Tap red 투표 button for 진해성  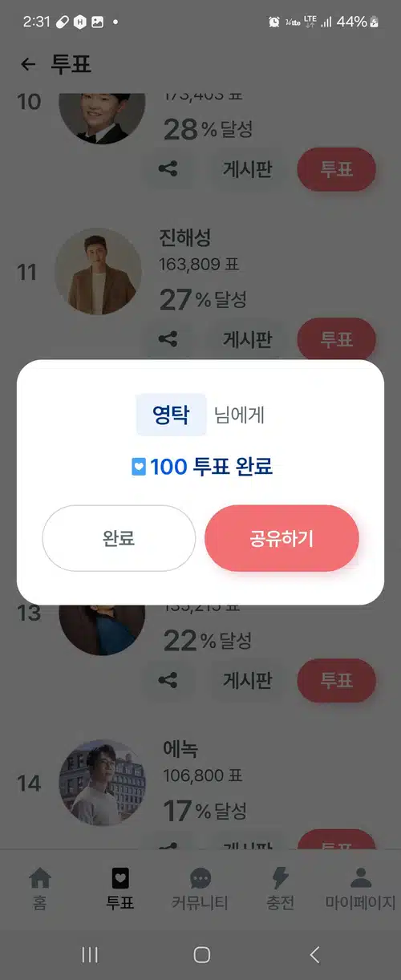coord(337,339)
